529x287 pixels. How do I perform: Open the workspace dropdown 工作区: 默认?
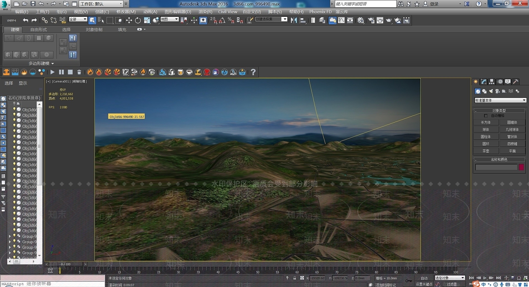point(102,4)
